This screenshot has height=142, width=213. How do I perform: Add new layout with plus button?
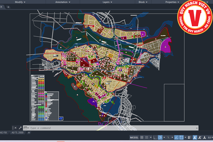[x=29, y=133]
